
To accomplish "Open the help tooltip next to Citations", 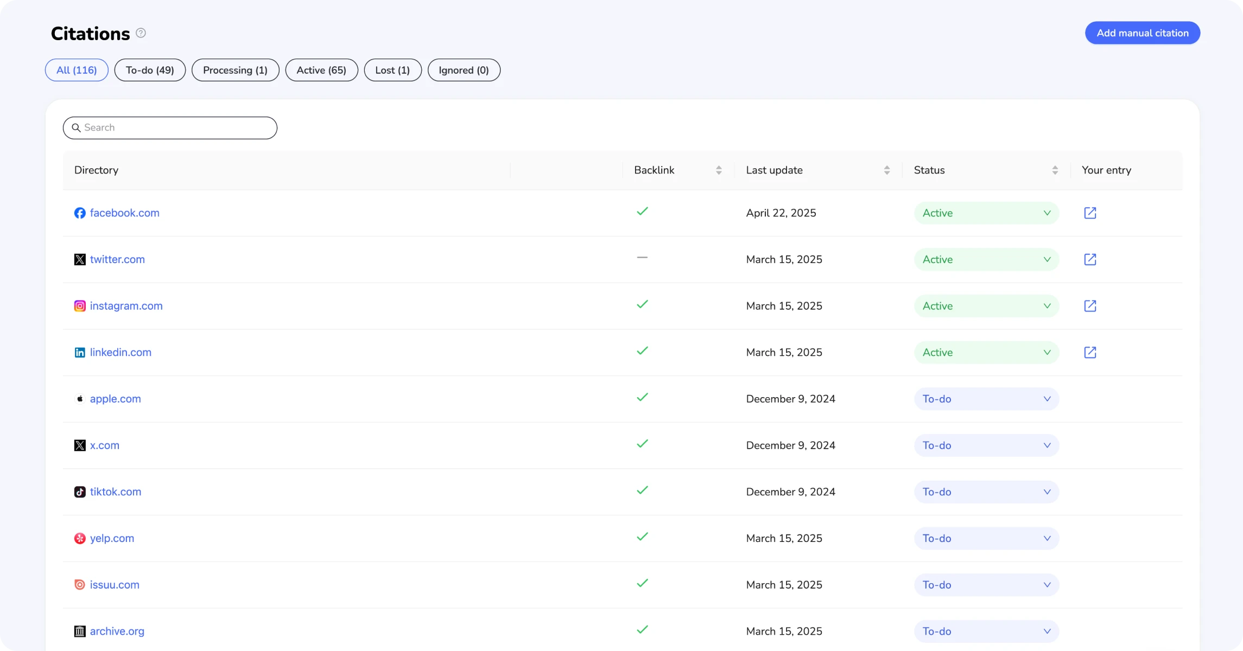I will 141,33.
